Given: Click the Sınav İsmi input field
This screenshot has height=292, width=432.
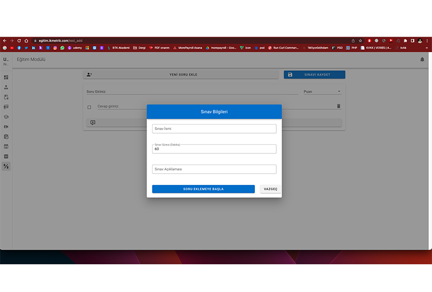Looking at the screenshot, I should coord(214,129).
